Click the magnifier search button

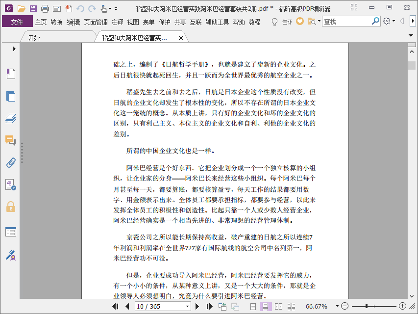(x=375, y=21)
